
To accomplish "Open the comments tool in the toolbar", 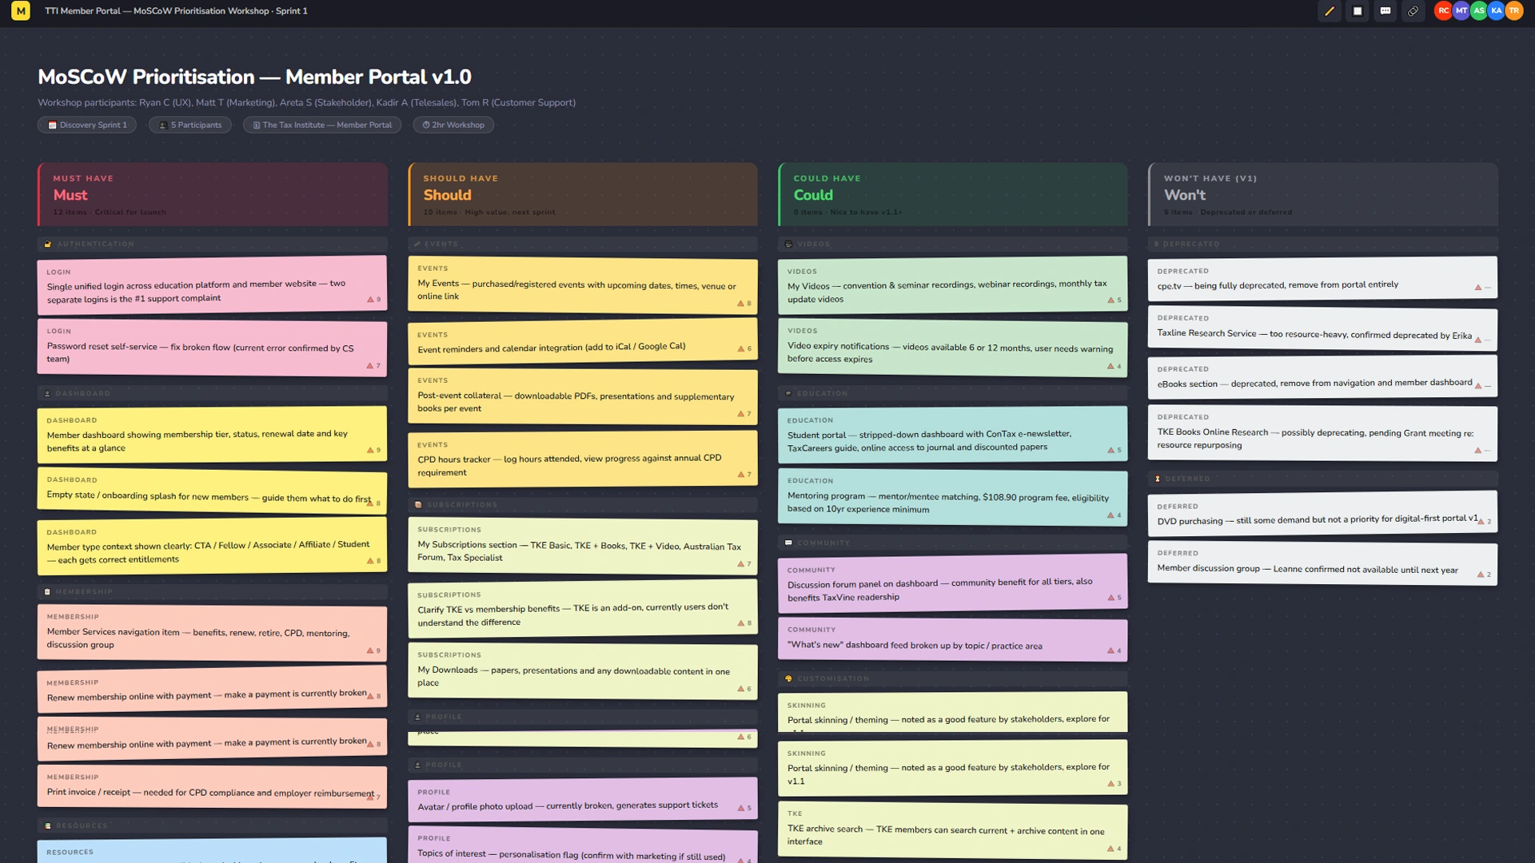I will coord(1385,11).
